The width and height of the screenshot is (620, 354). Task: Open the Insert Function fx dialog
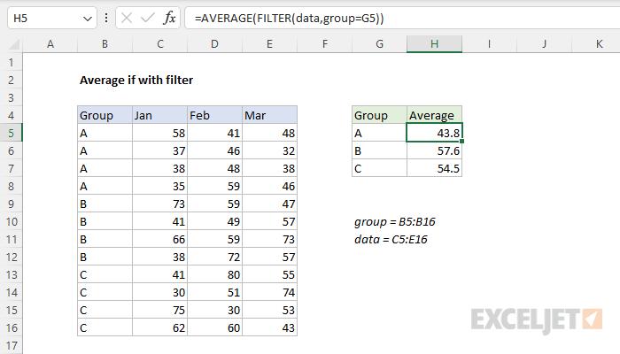169,19
